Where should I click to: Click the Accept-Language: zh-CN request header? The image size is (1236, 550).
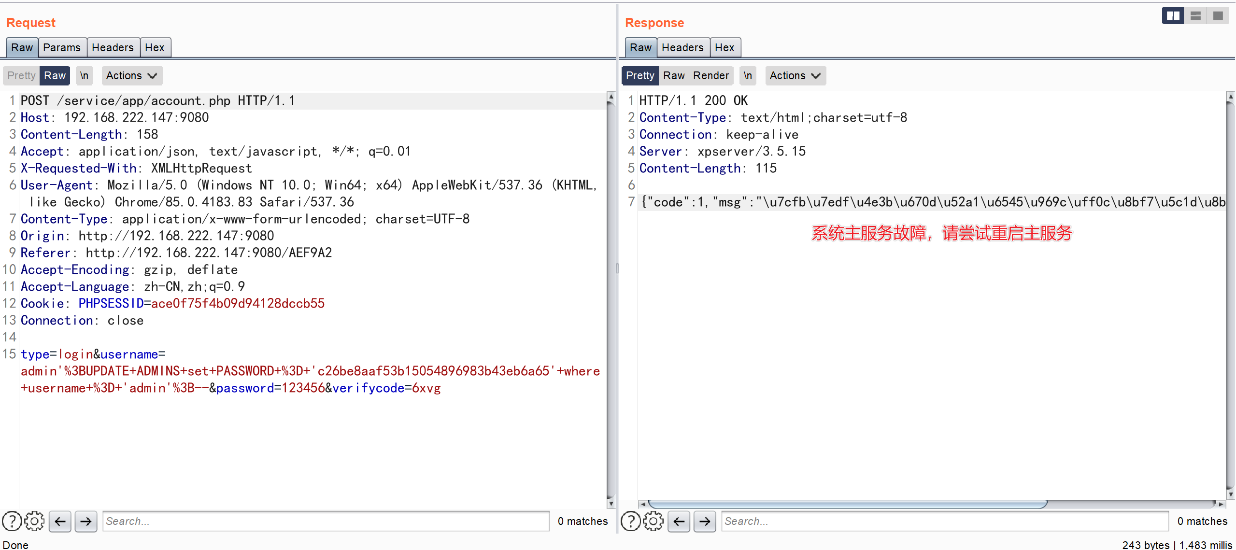click(133, 286)
